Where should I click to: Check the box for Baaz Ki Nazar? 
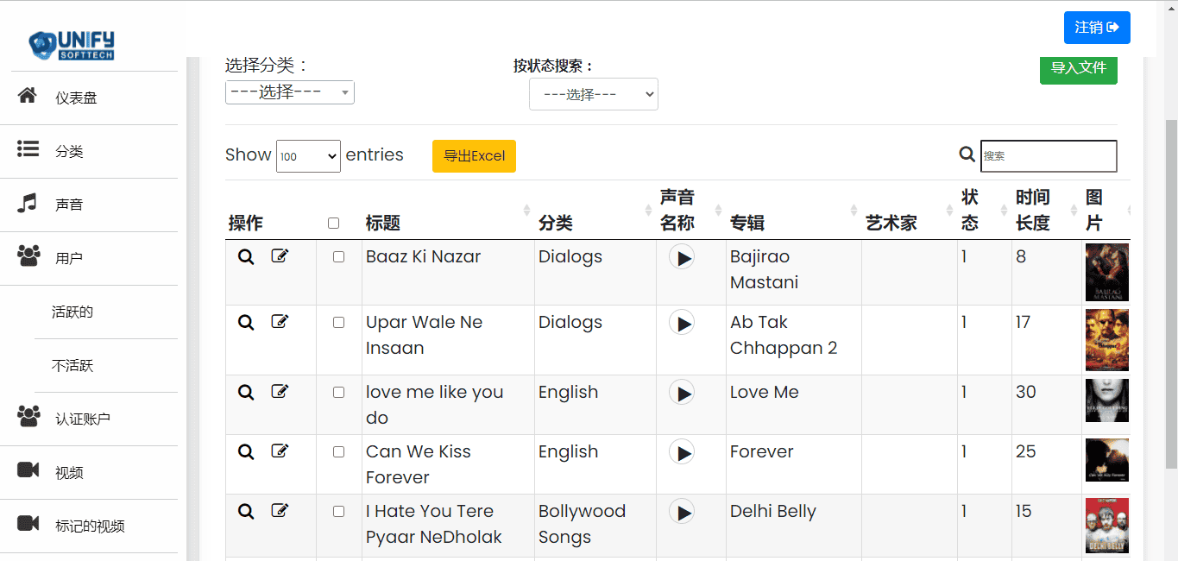point(338,256)
